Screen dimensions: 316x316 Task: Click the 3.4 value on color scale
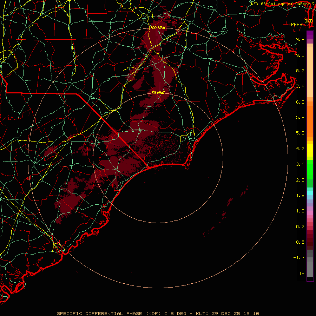tap(300, 164)
